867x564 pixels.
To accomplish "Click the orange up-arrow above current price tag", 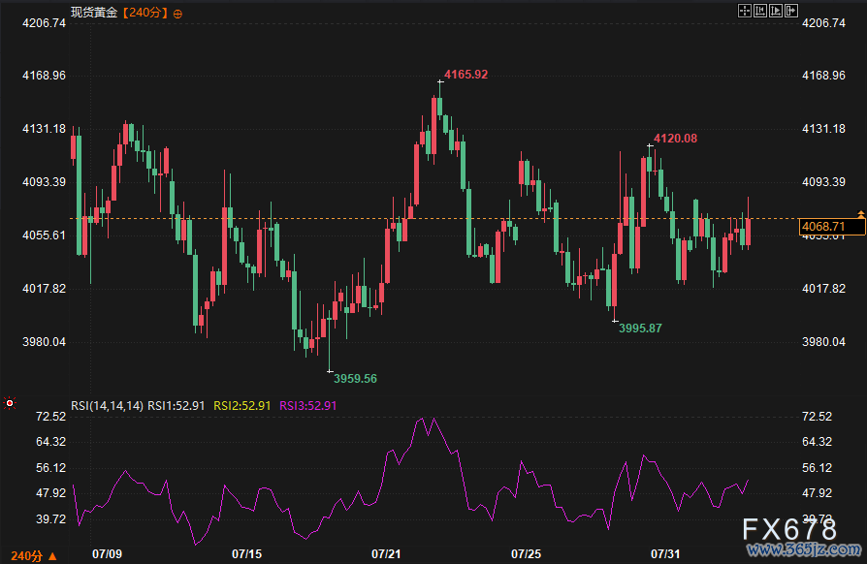I will pyautogui.click(x=861, y=213).
